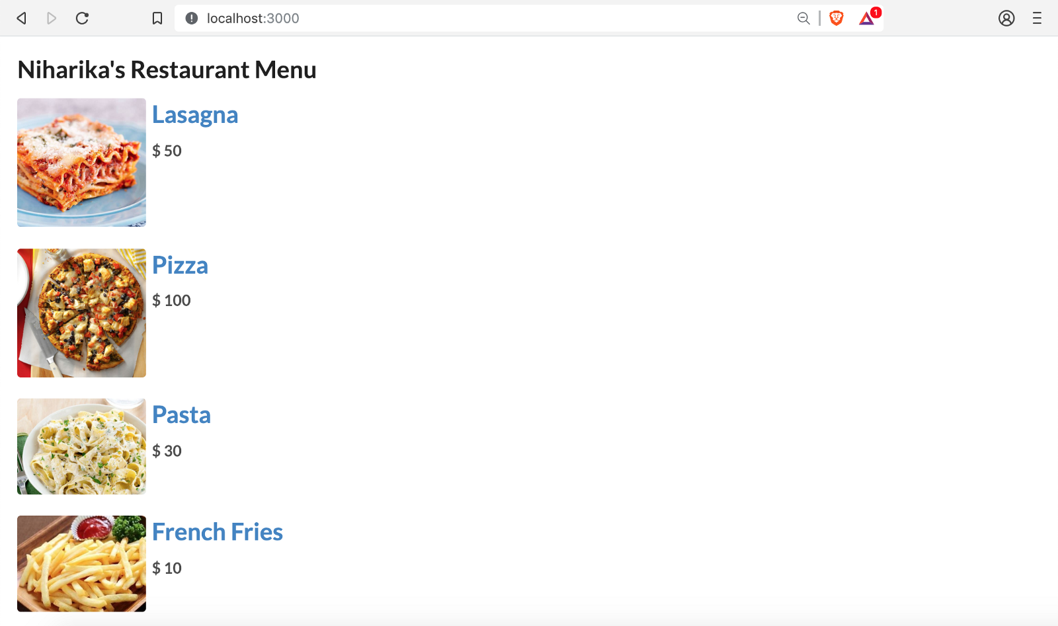Click the lasagna dish photo
The height and width of the screenshot is (626, 1058).
(81, 163)
